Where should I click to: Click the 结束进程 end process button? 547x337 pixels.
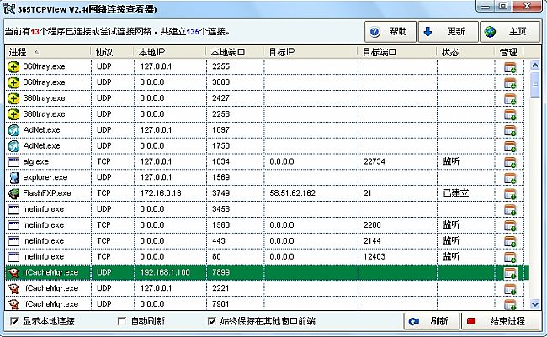click(x=500, y=321)
